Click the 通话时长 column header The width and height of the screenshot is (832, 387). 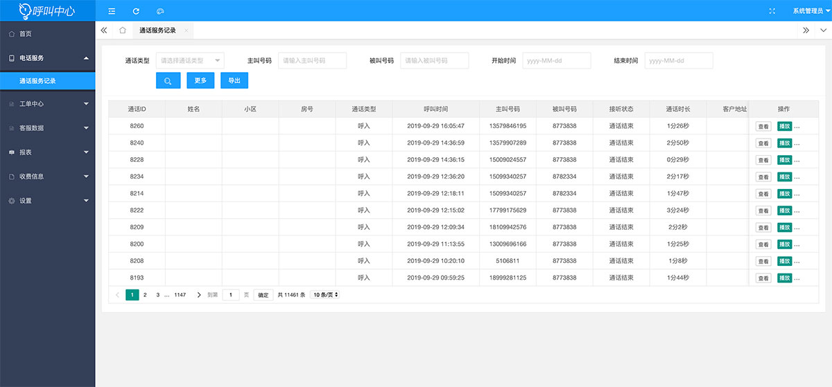tap(678, 109)
